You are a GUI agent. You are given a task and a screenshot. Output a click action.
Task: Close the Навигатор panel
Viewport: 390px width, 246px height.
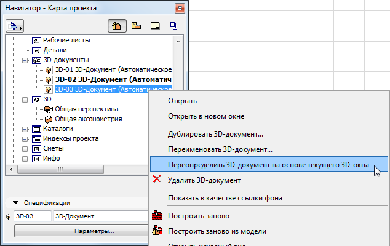(x=180, y=9)
